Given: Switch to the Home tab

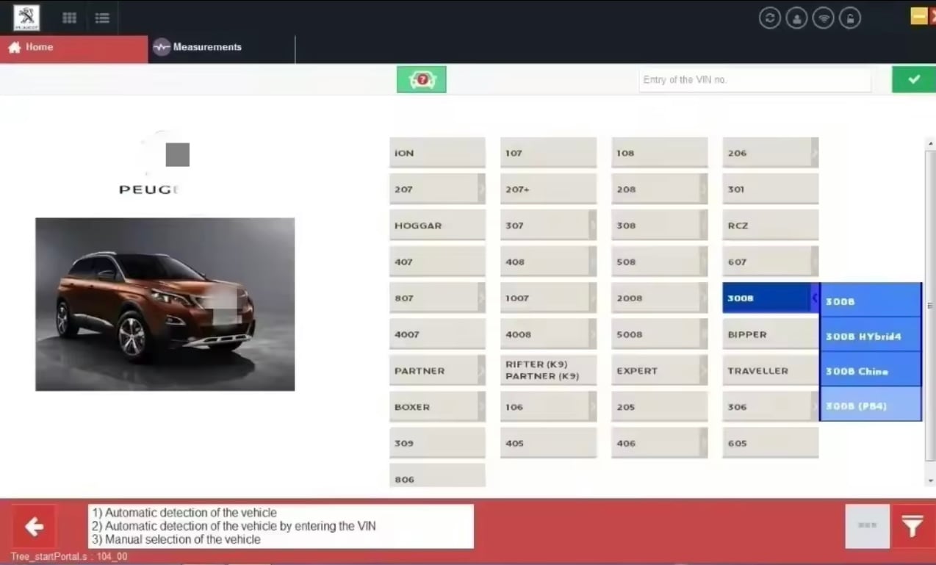Looking at the screenshot, I should (x=73, y=48).
